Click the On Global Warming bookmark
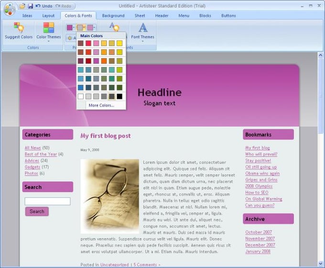The width and height of the screenshot is (325, 268). 264,199
